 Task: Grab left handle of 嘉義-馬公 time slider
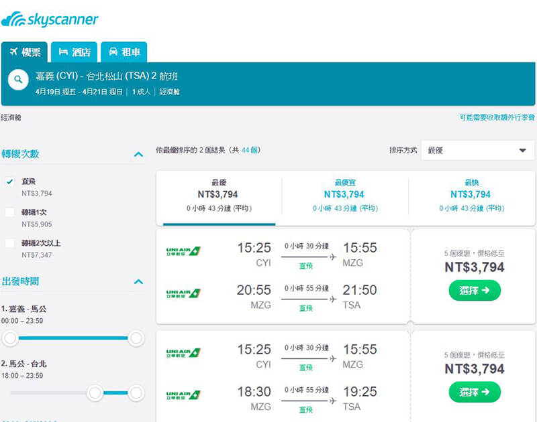10,338
